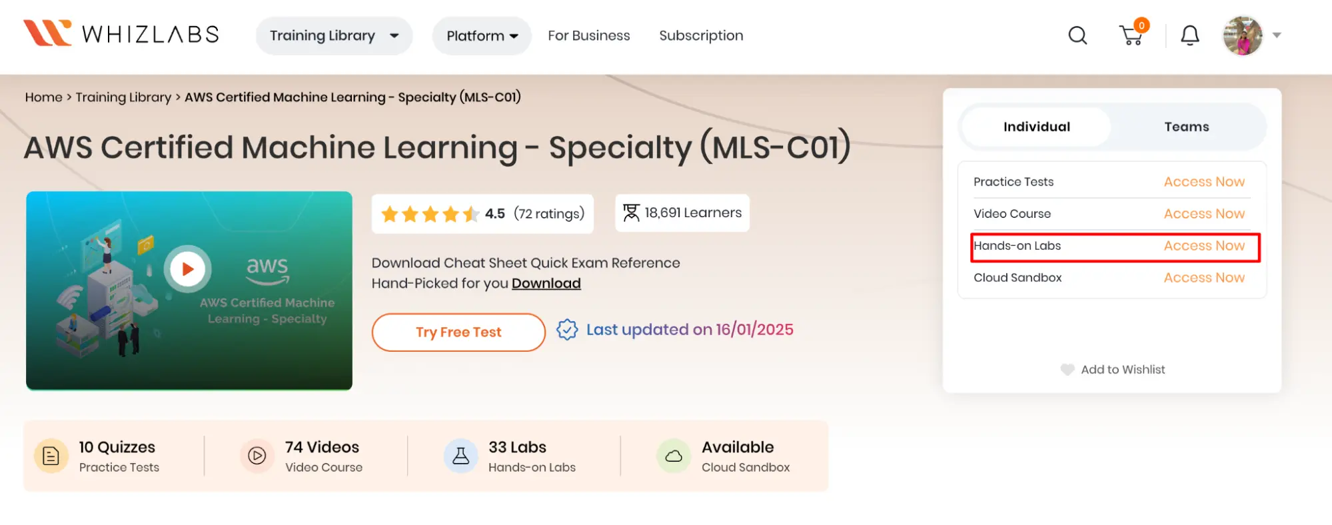Play the AWS course preview video

[188, 269]
